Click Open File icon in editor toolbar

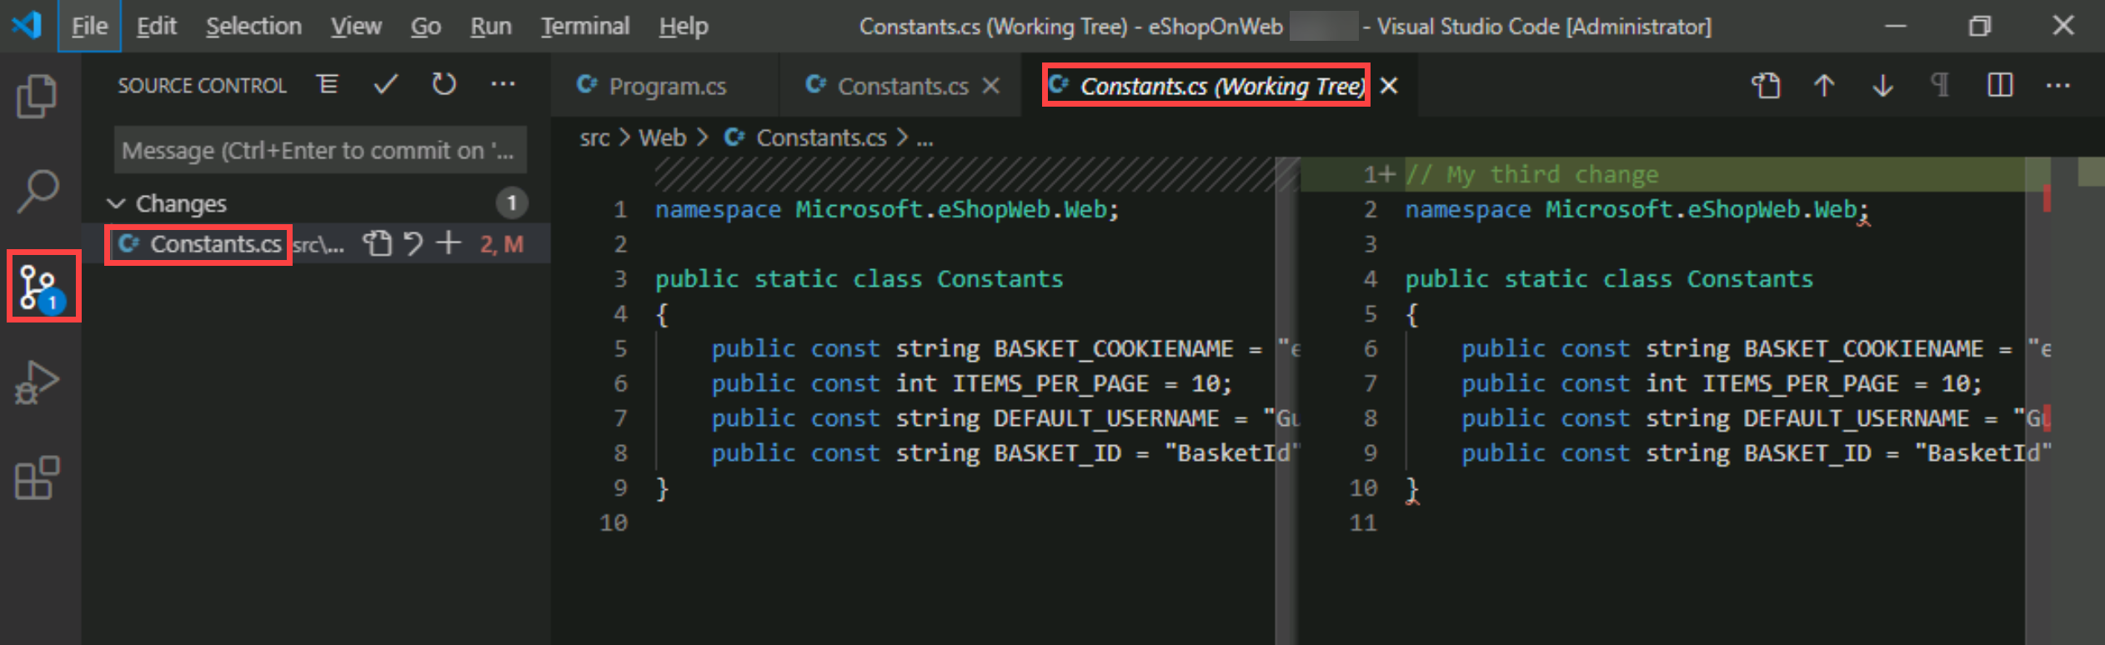(1766, 85)
